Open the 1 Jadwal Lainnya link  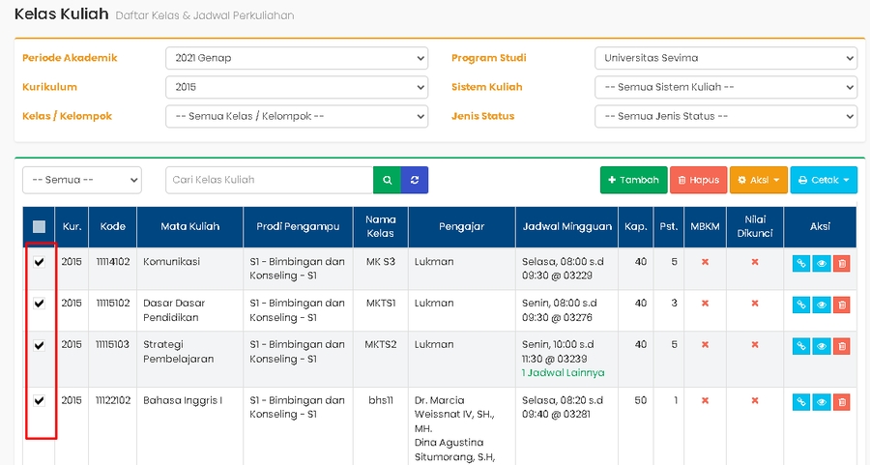563,372
